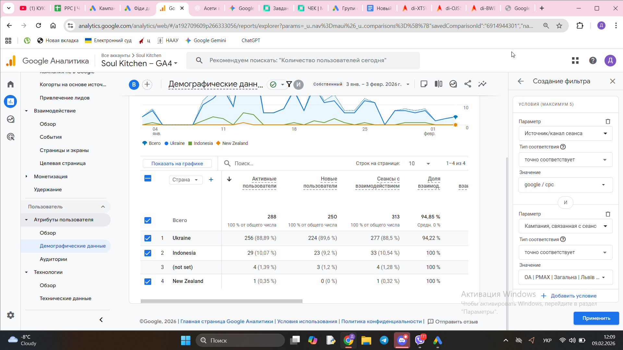The height and width of the screenshot is (350, 623).
Task: Open the google / cpc value dropdown
Action: point(565,185)
